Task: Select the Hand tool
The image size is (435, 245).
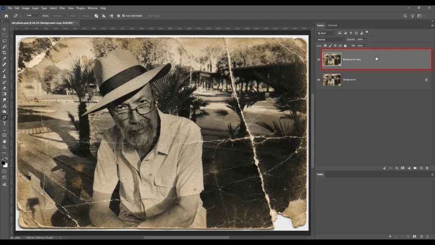Action: click(x=4, y=141)
